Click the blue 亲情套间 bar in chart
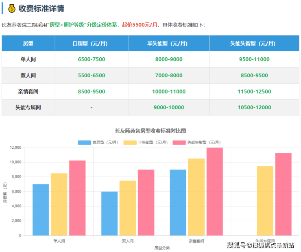This screenshot has width=301, height=252. 178,202
